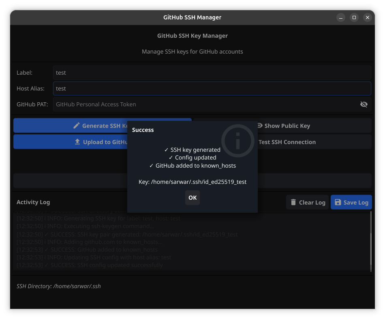This screenshot has height=319, width=385.
Task: Click the Save Log button
Action: coord(351,202)
